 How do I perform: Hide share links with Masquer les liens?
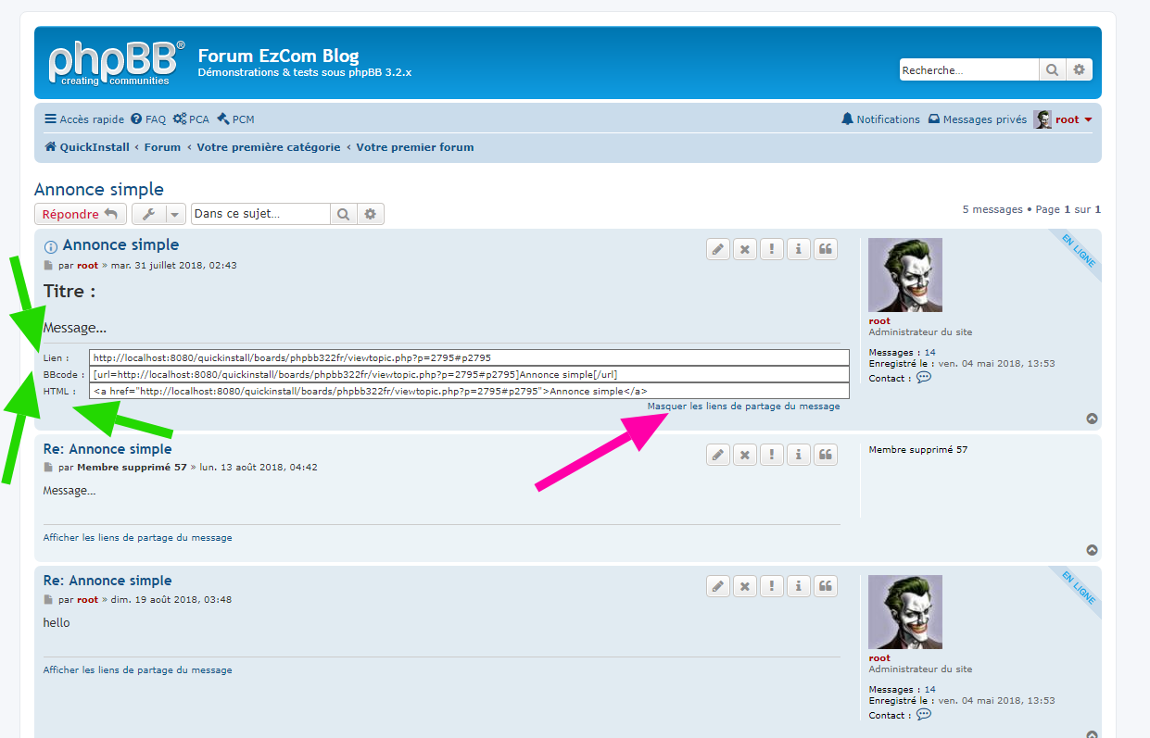point(743,407)
